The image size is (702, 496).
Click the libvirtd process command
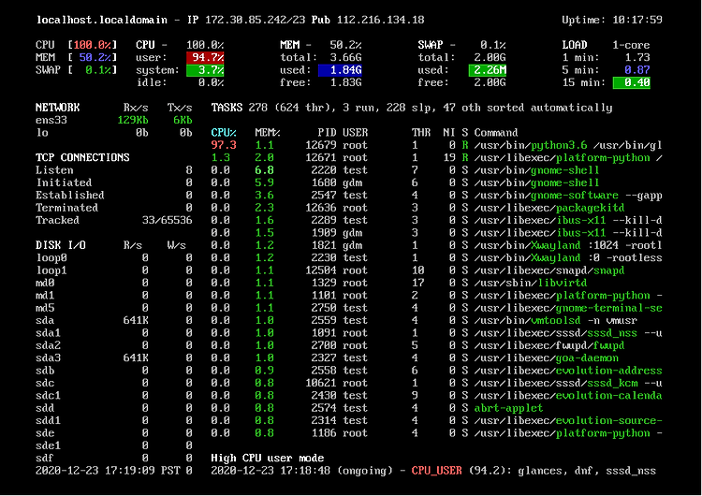[x=531, y=283]
